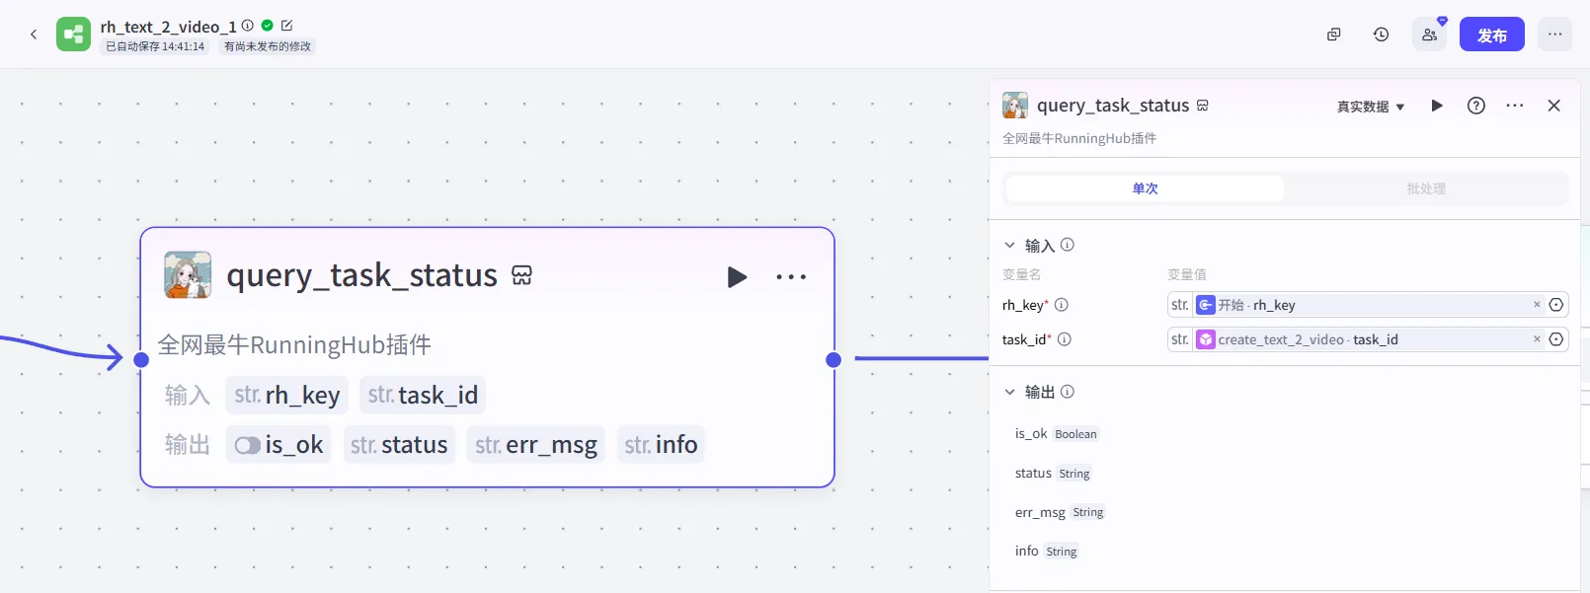Click the is_ok Boolean output row
Screen dimensions: 1590x593
click(1056, 434)
